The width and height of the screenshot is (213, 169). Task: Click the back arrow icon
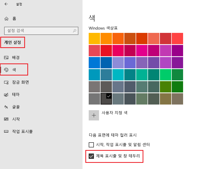(6, 4)
